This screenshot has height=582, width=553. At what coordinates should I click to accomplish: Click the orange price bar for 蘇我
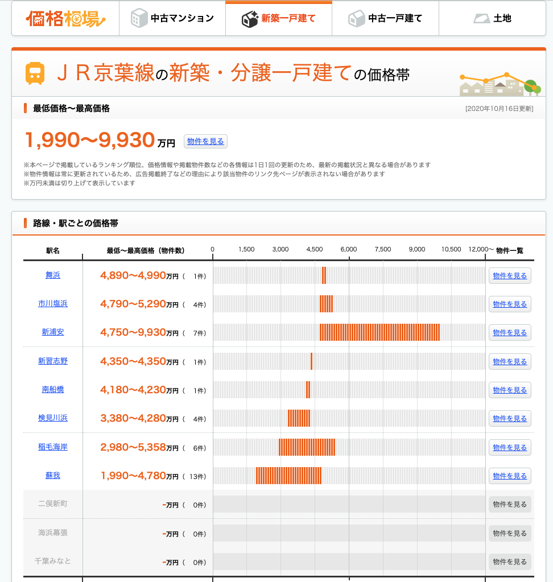(288, 476)
